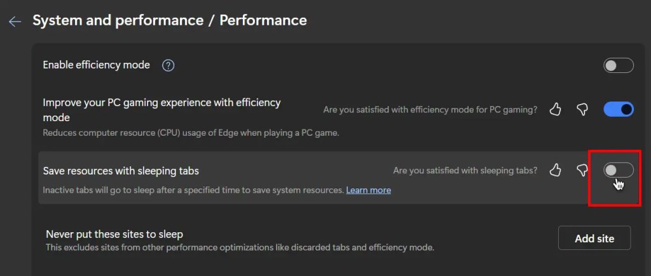
Task: Give thumbs up for PC gaming efficiency mode
Action: pos(555,109)
